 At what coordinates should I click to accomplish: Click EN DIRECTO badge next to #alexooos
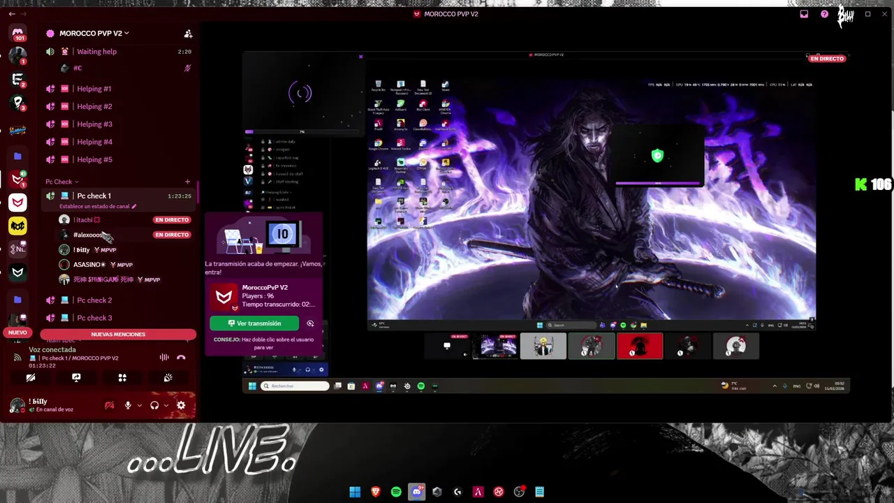pyautogui.click(x=172, y=235)
